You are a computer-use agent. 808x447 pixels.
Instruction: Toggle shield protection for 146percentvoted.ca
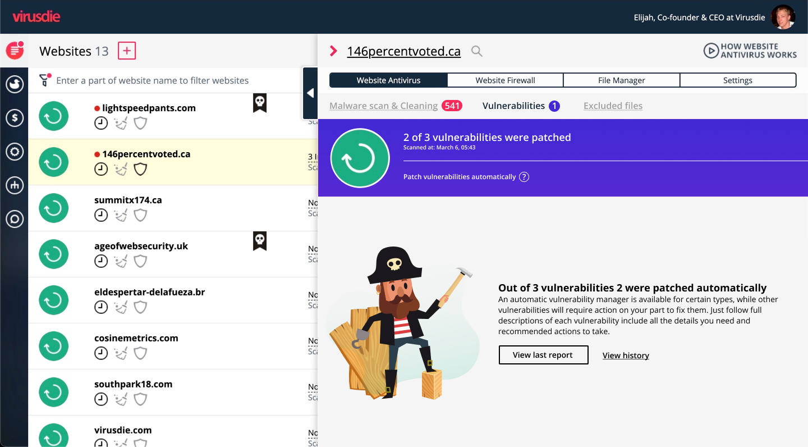(x=140, y=169)
